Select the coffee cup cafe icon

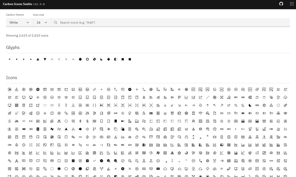[x=278, y=129]
